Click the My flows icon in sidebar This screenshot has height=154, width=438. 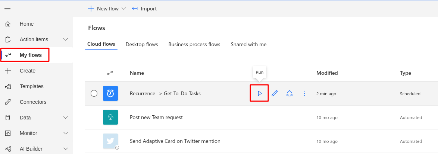point(8,55)
